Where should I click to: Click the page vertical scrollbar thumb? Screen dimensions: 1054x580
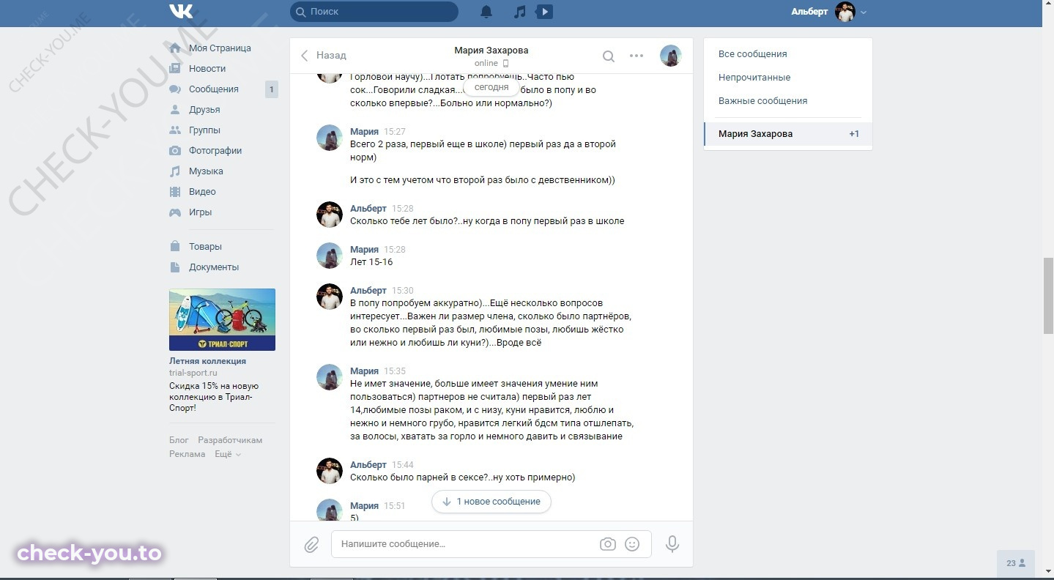coord(1048,295)
